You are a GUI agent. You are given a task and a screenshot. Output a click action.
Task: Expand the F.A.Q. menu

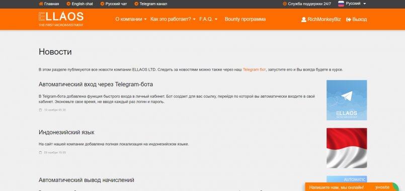(208, 20)
